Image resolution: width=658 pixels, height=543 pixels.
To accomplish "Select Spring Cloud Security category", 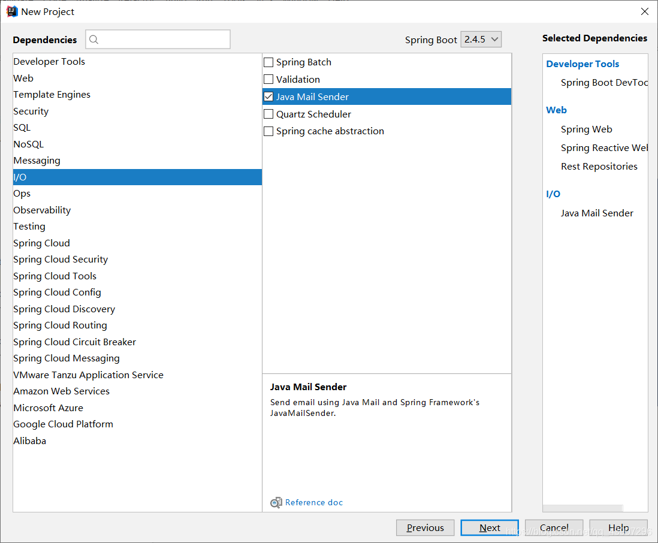I will (x=137, y=260).
